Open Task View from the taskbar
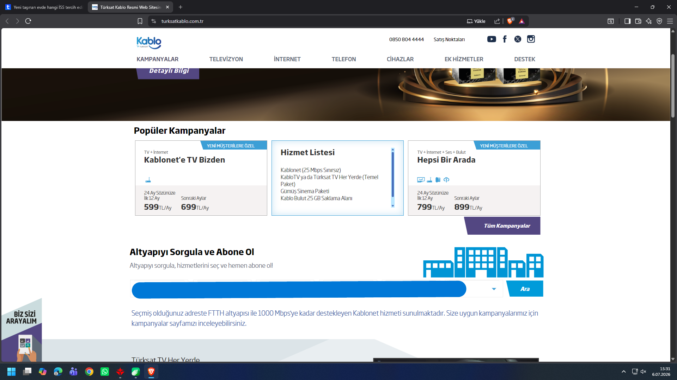This screenshot has width=677, height=380. point(27,372)
